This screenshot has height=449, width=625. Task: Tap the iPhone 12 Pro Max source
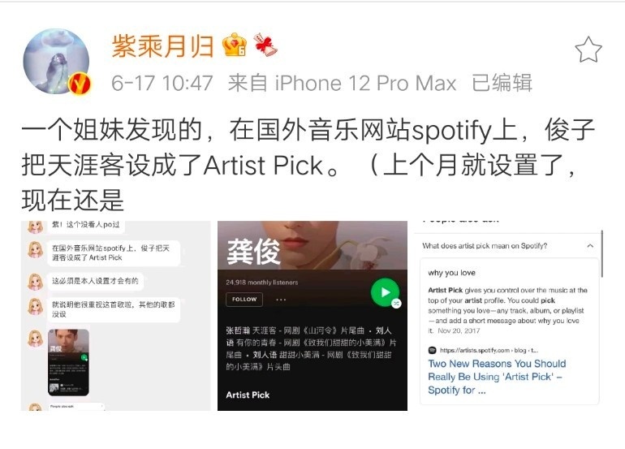coord(364,84)
